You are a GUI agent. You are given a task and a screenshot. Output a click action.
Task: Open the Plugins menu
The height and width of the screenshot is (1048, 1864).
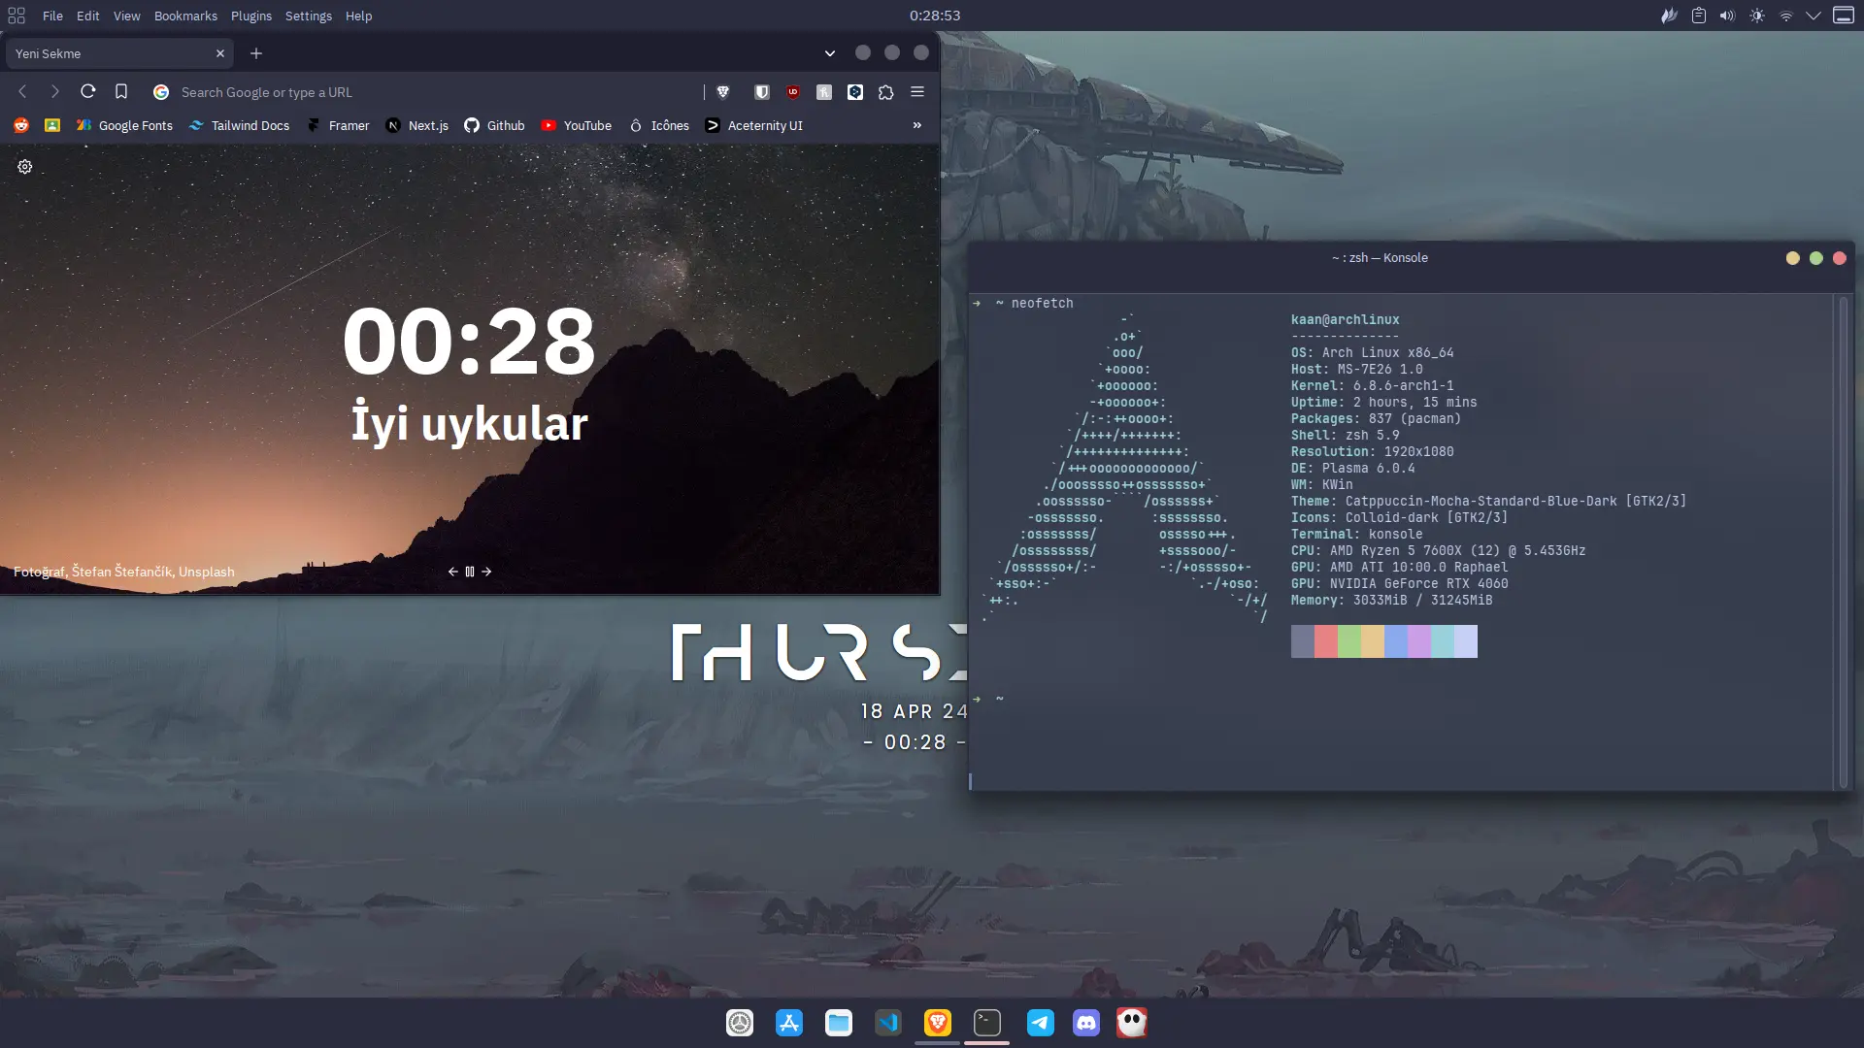tap(251, 16)
